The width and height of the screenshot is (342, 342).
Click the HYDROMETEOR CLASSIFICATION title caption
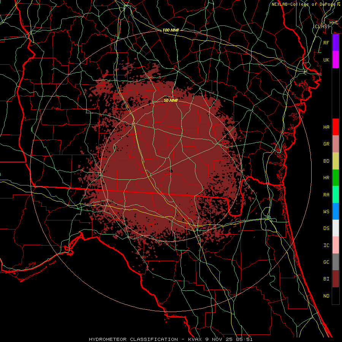[x=133, y=339]
